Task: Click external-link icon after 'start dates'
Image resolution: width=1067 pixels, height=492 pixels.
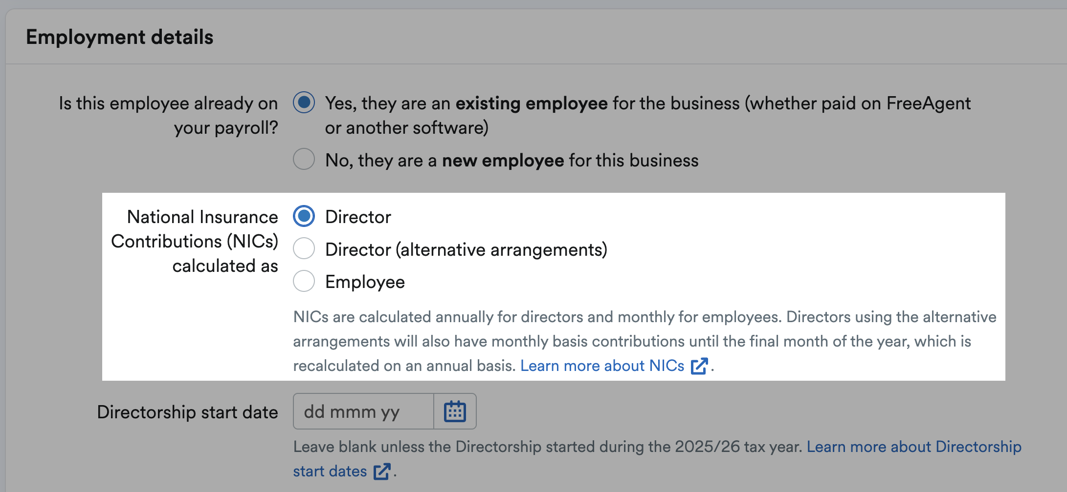Action: 381,471
